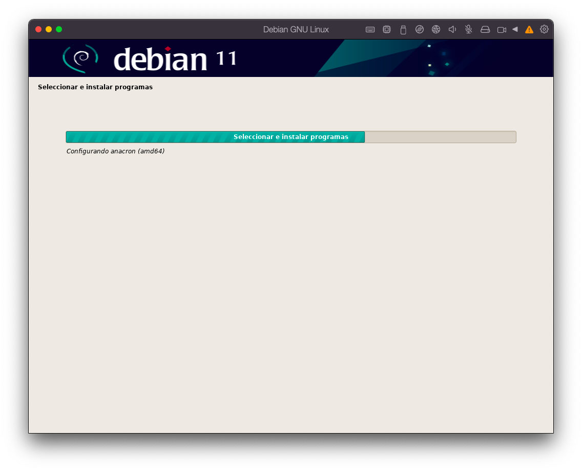The height and width of the screenshot is (471, 582).
Task: Click the hard disk drive icon
Action: coord(485,29)
